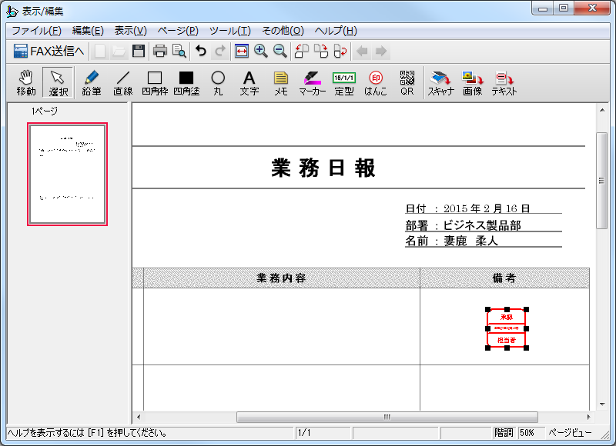This screenshot has height=446, width=616.
Task: Click the horizontal scrollbar thumb
Action: coord(387,417)
